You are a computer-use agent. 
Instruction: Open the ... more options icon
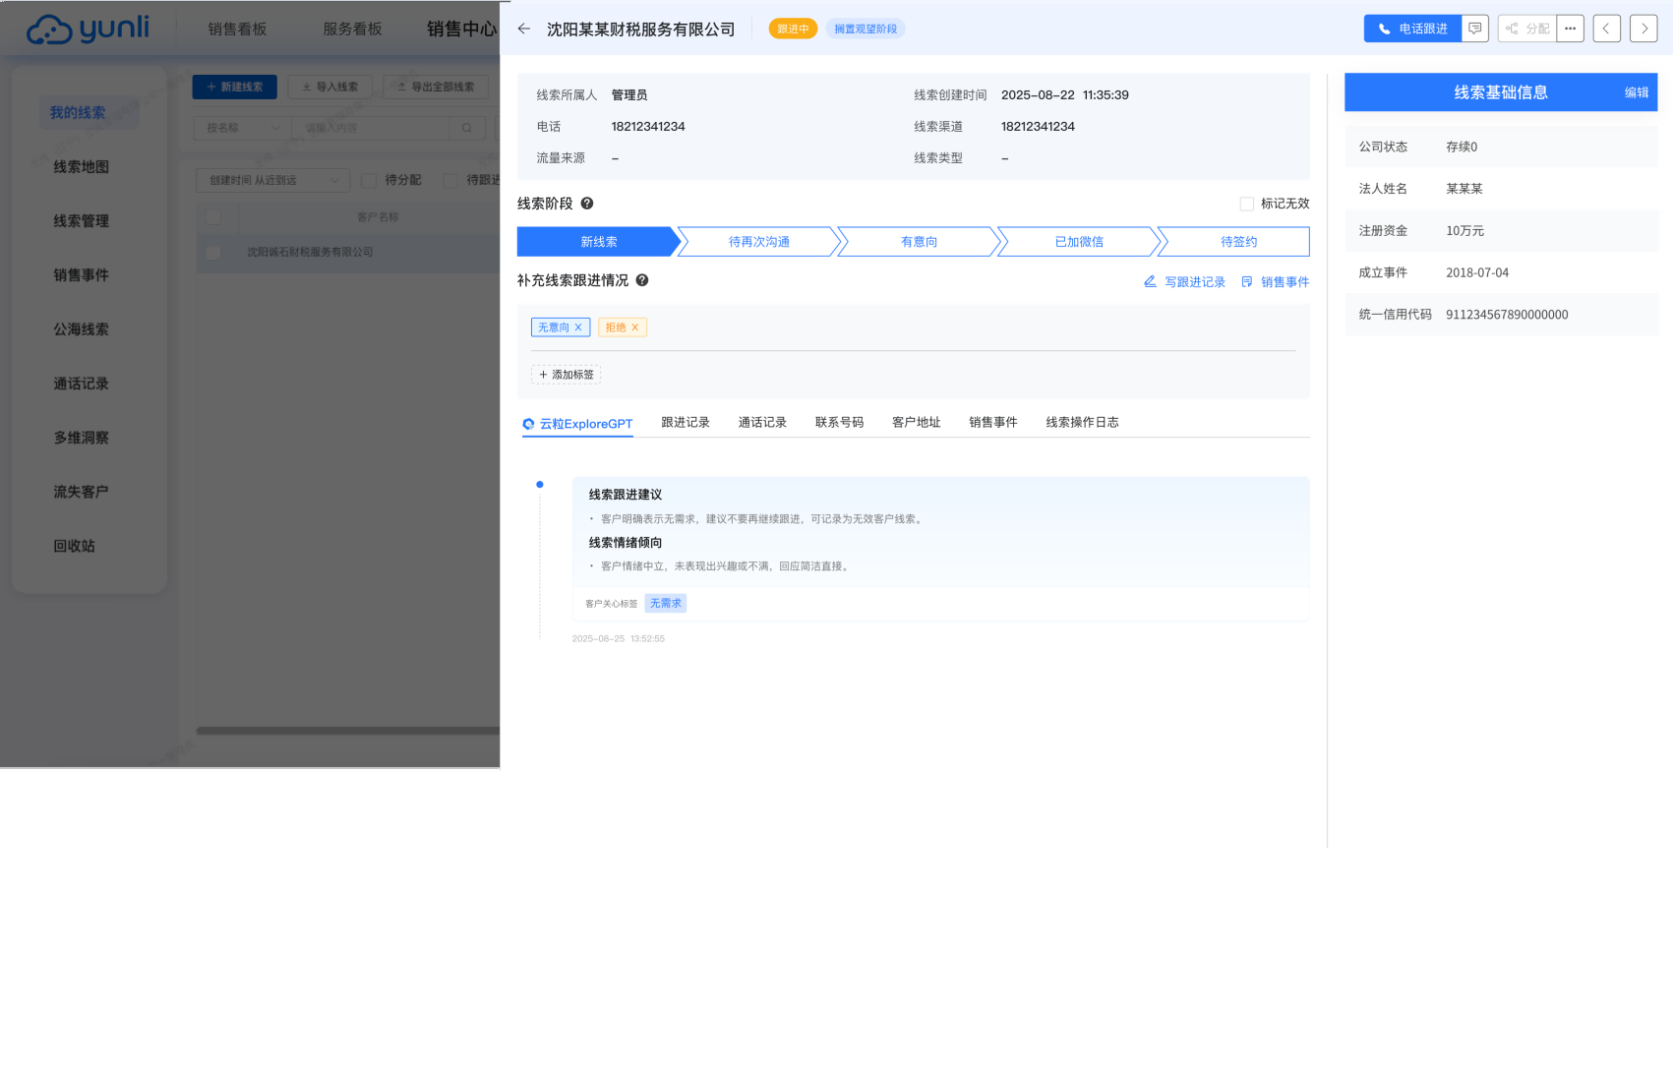1571,28
